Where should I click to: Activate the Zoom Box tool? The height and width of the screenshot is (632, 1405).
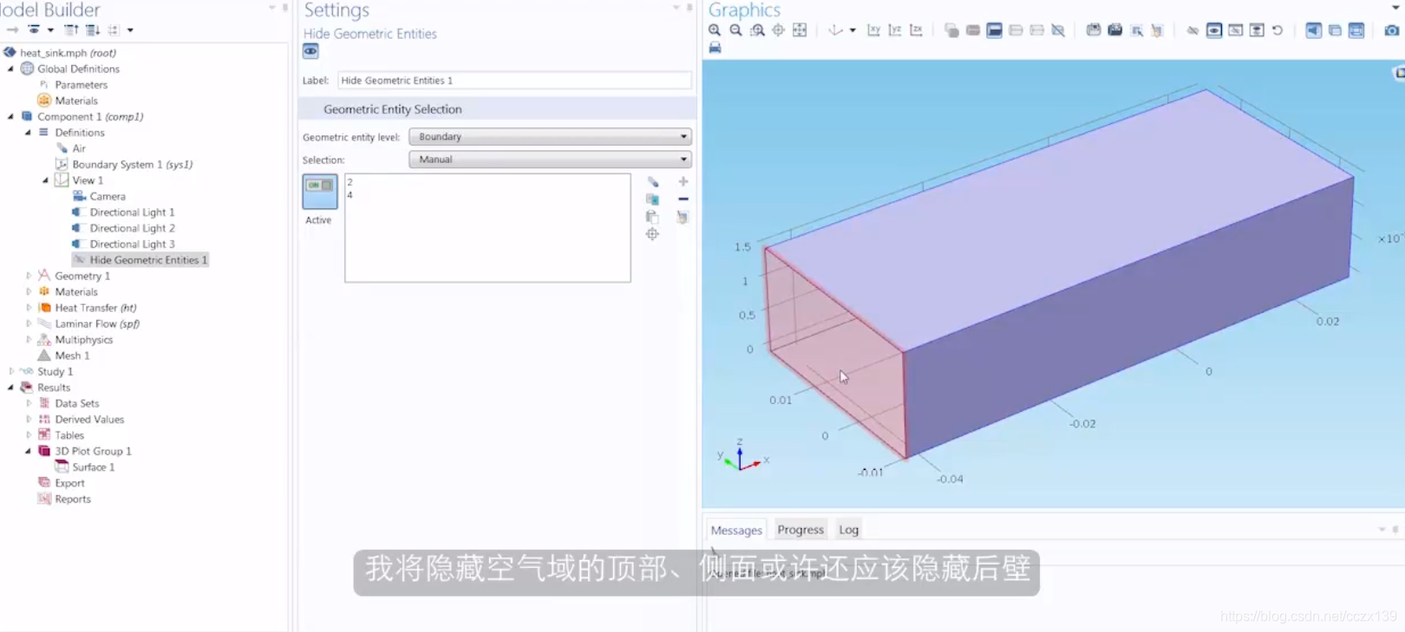[757, 30]
